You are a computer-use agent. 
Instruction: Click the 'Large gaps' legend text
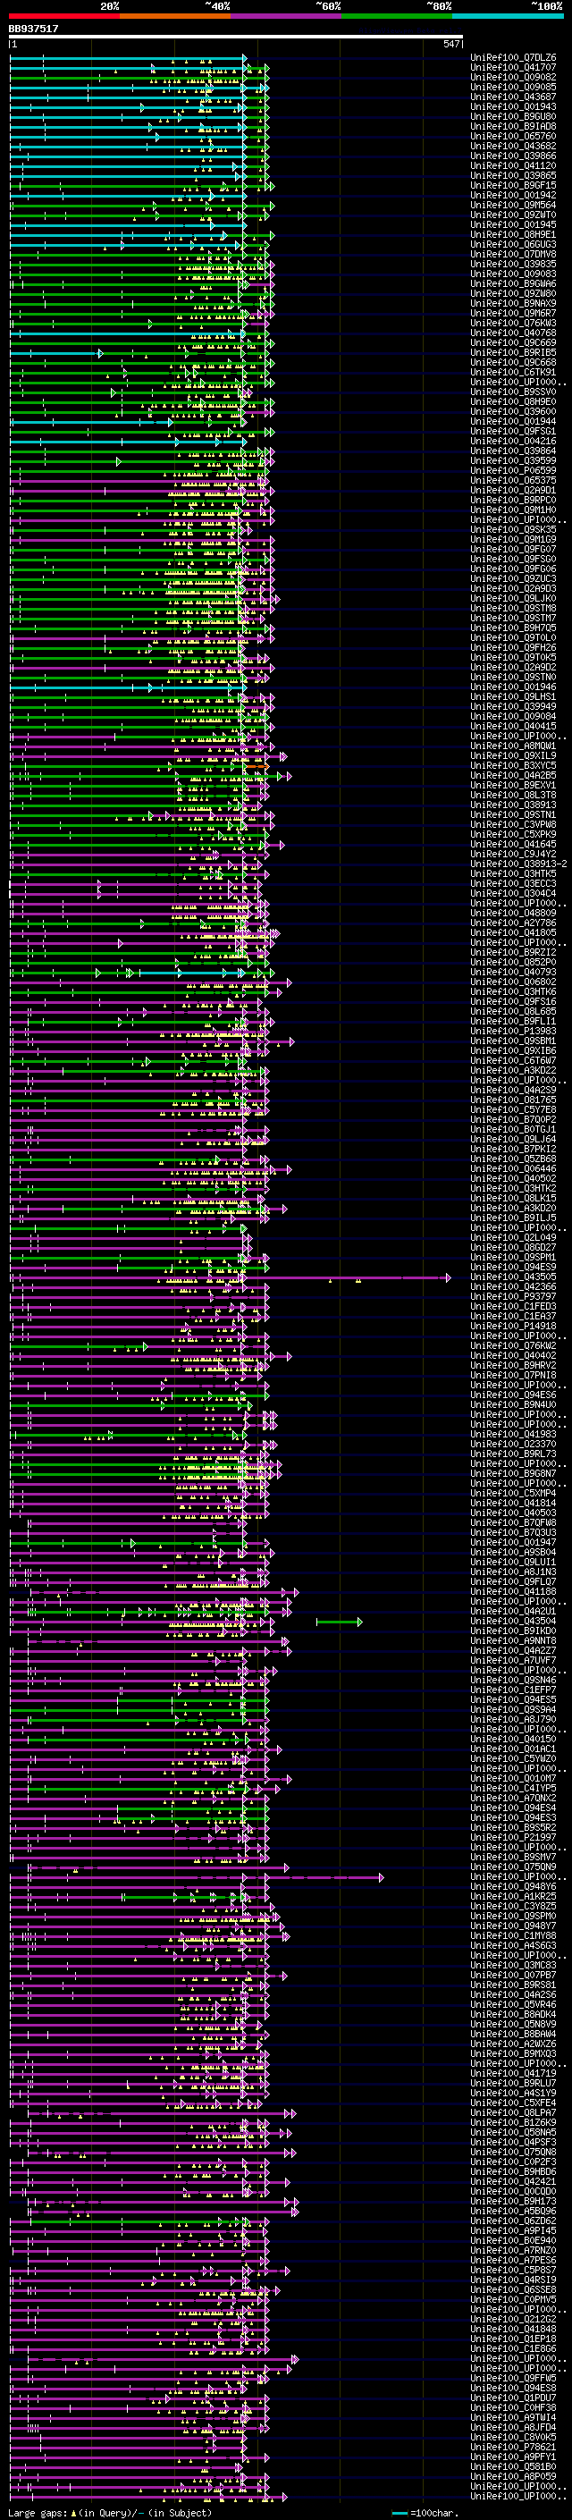coord(38,2513)
